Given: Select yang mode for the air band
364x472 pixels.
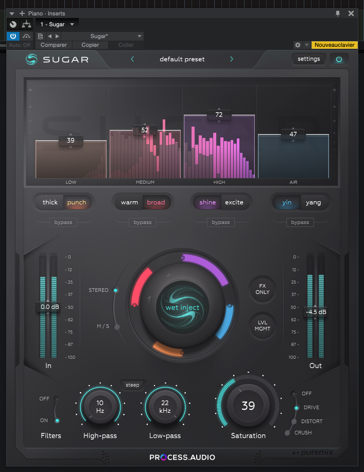Looking at the screenshot, I should pyautogui.click(x=314, y=202).
